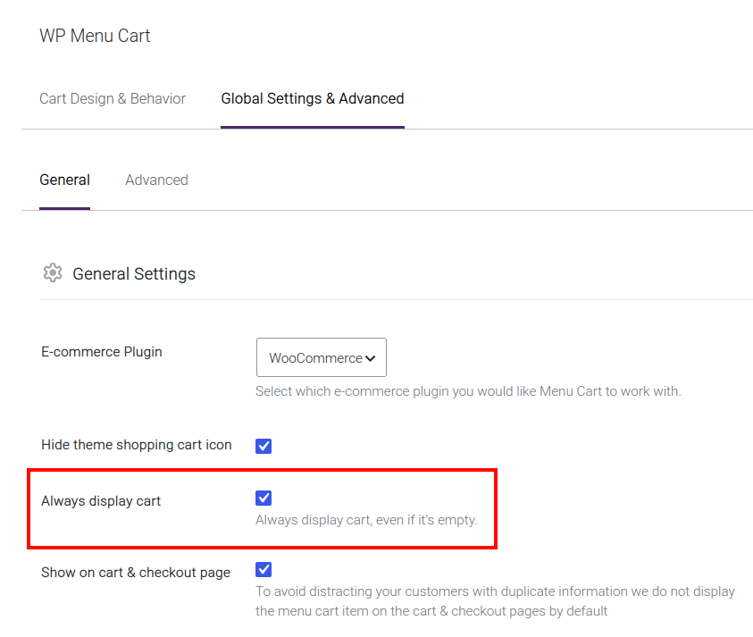Click the E-commerce Plugin label
The width and height of the screenshot is (753, 637).
[102, 352]
